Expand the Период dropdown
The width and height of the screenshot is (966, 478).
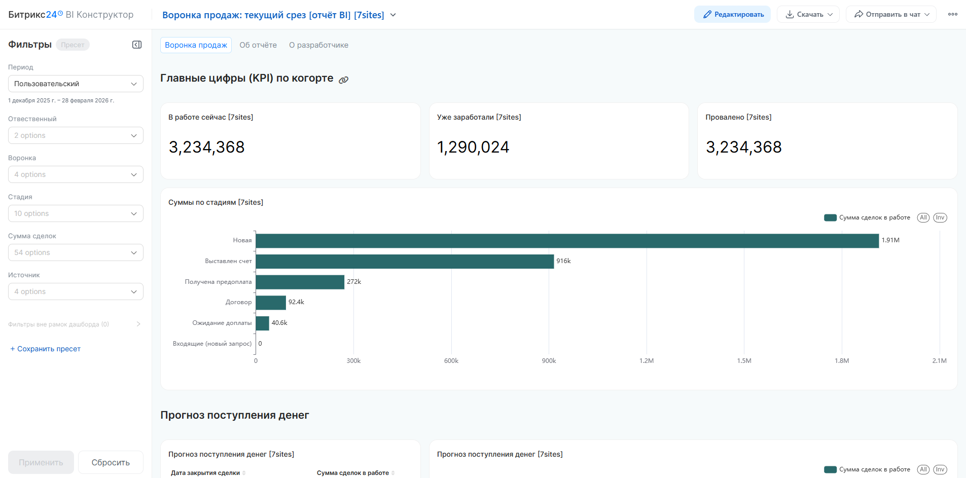[x=76, y=84]
